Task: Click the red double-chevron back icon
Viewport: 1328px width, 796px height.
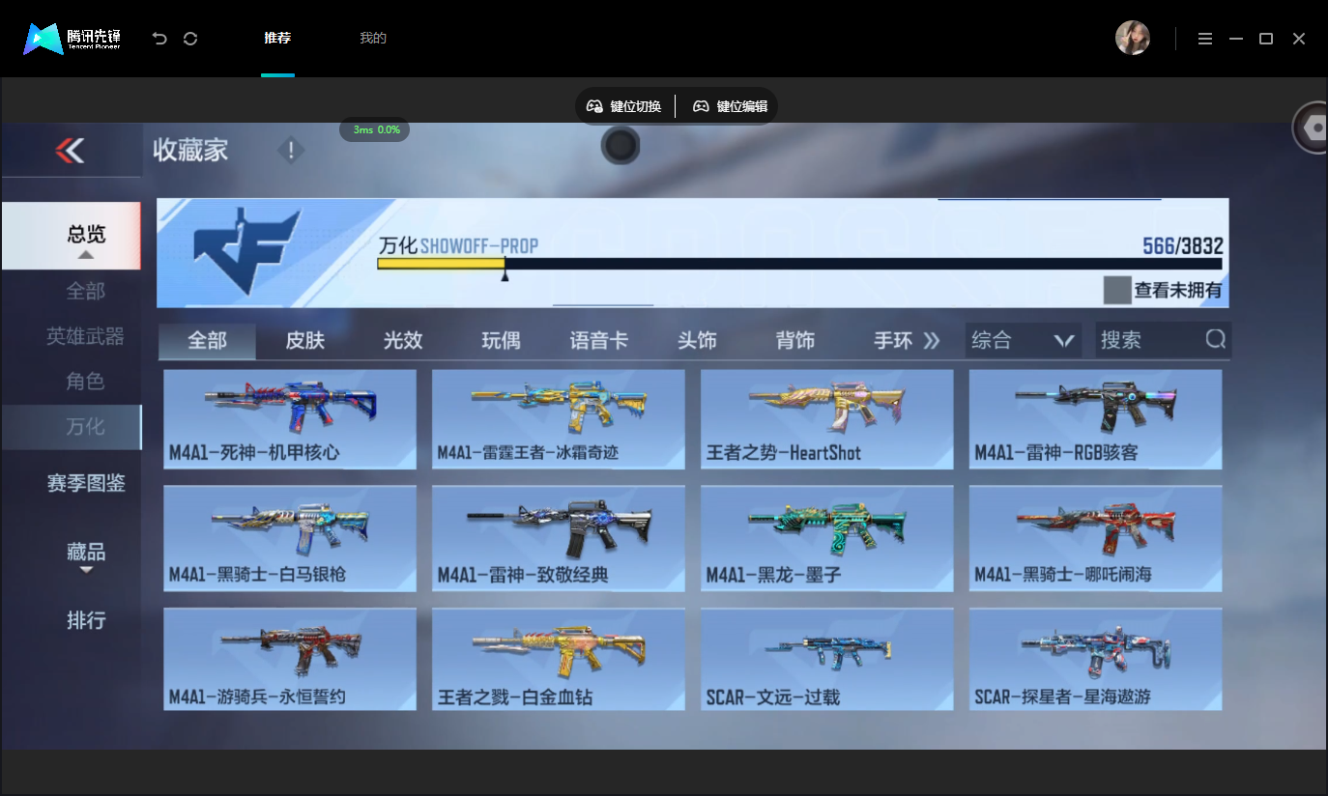Action: [70, 150]
